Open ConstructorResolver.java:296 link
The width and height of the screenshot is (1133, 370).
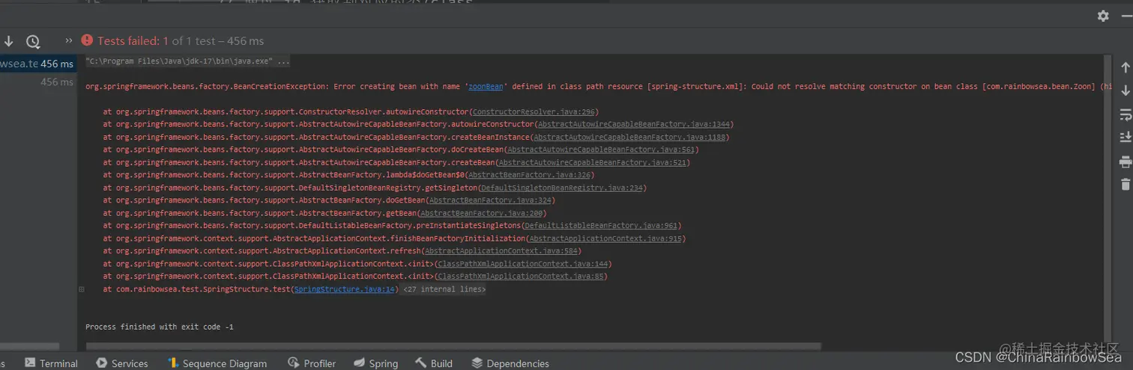coord(533,111)
